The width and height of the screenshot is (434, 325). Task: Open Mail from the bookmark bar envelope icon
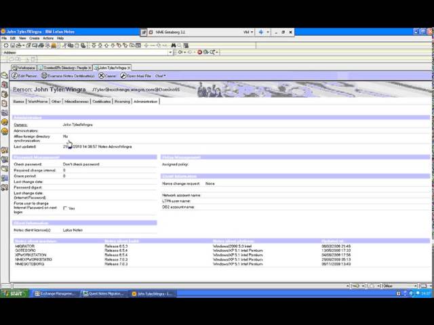(x=5, y=75)
